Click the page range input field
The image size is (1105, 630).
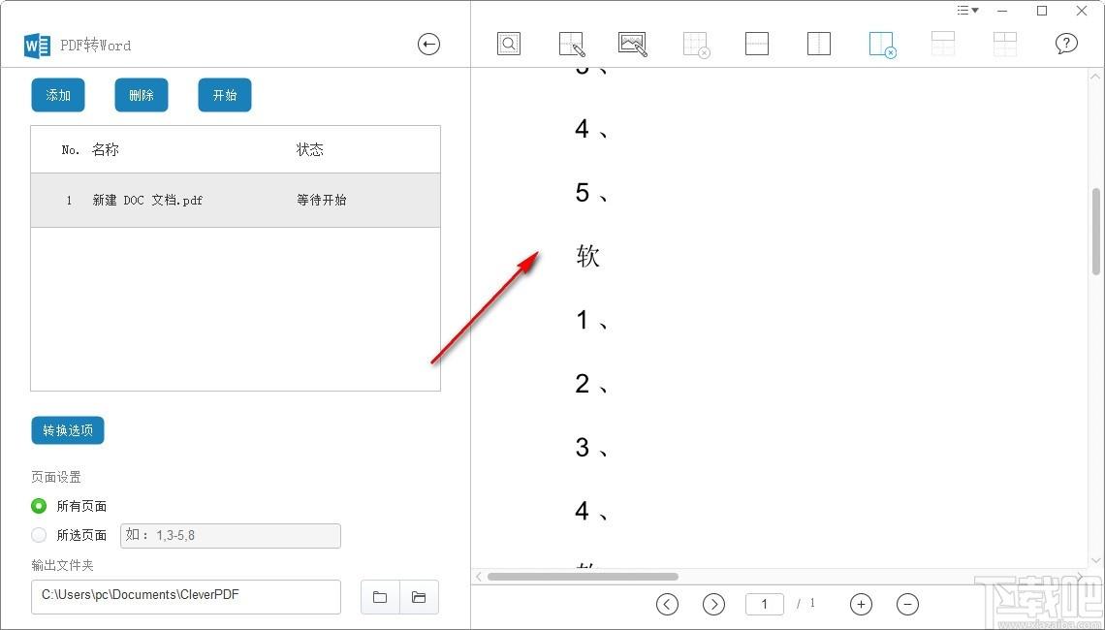coord(231,536)
